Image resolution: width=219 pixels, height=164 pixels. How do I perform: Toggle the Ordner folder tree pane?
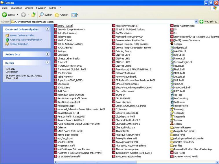(61, 15)
